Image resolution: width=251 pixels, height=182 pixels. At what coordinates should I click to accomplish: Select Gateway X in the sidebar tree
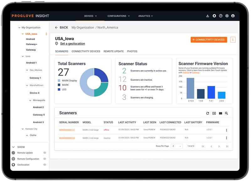39,115
